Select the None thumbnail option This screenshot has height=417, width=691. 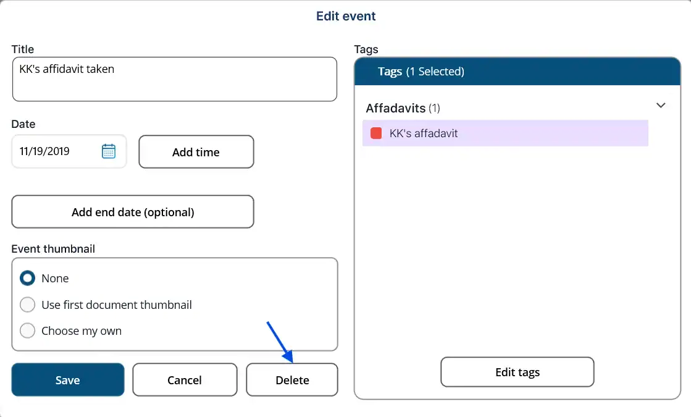(x=28, y=279)
